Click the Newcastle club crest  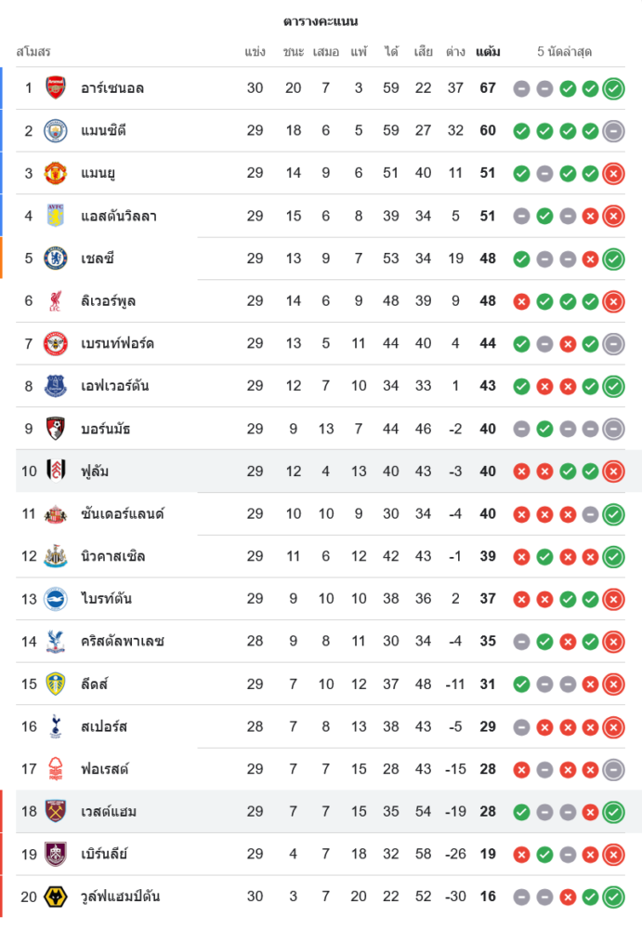(56, 557)
